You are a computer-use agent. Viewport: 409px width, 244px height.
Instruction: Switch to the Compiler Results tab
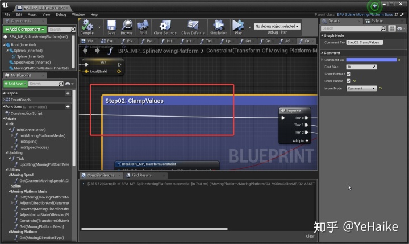101,175
